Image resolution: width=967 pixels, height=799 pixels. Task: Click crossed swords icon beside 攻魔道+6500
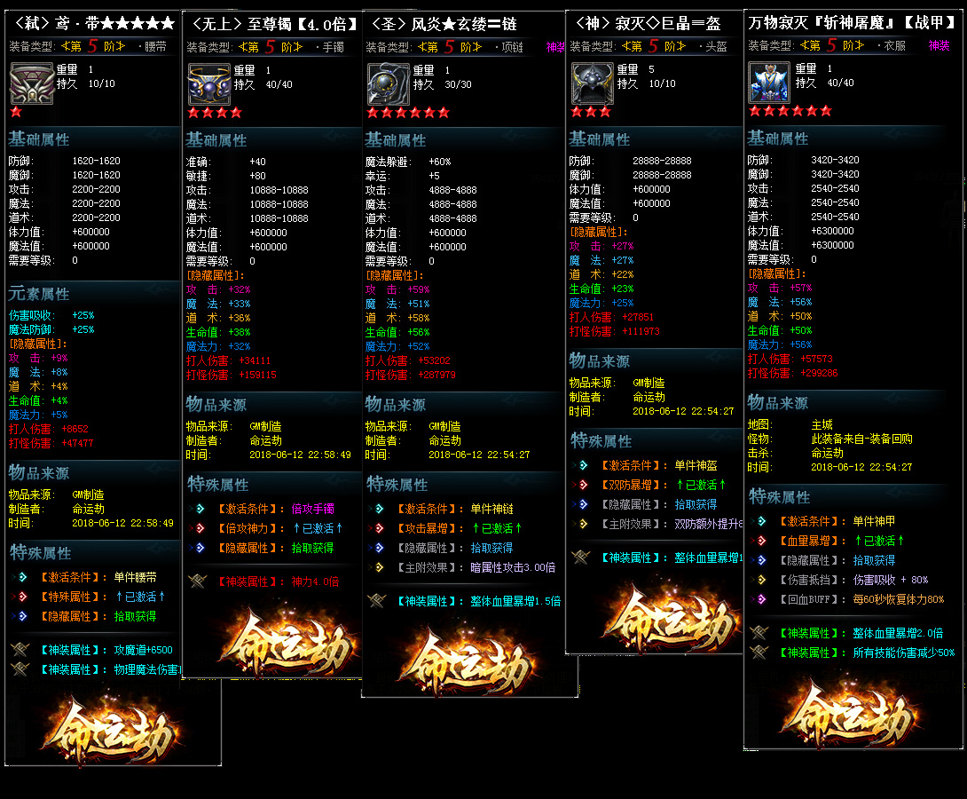pos(20,649)
